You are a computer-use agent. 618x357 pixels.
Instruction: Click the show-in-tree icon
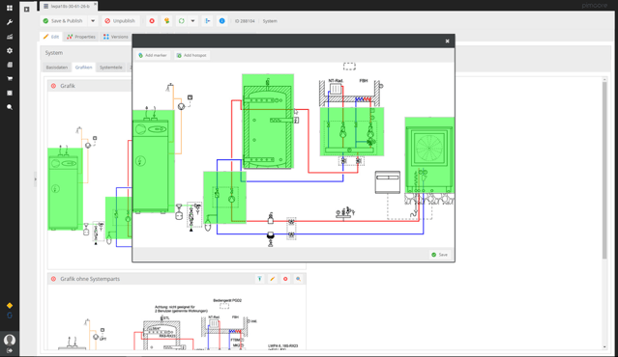(207, 21)
